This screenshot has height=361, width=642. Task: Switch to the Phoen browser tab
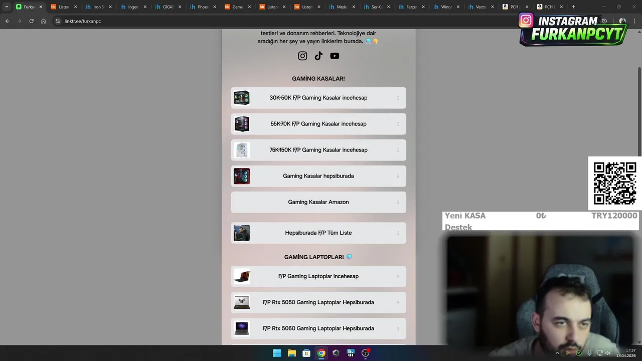pyautogui.click(x=203, y=7)
